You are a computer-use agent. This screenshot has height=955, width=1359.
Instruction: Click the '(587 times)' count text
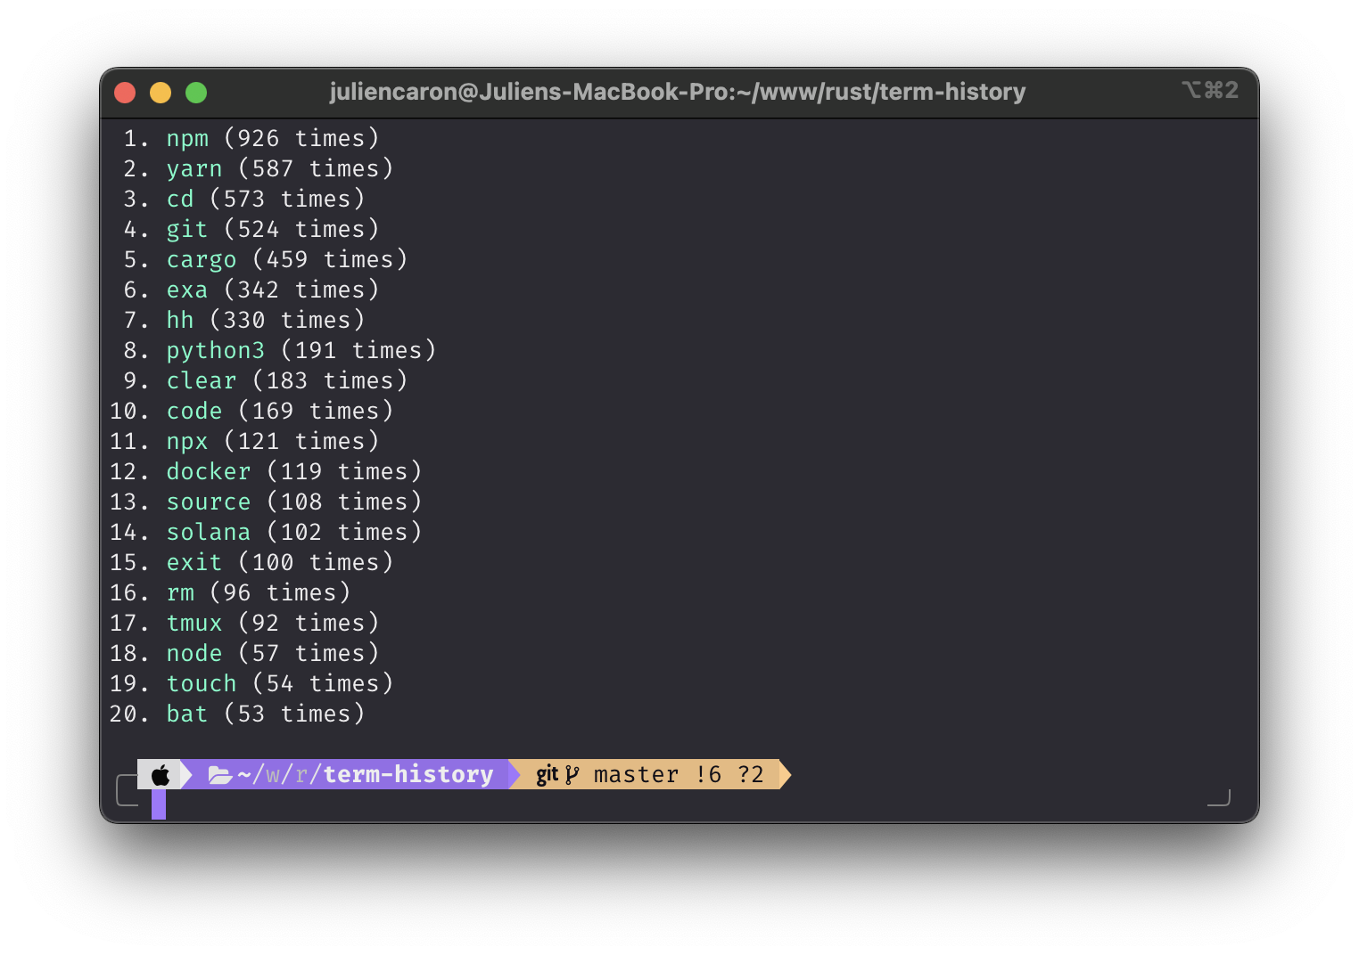[x=317, y=169]
